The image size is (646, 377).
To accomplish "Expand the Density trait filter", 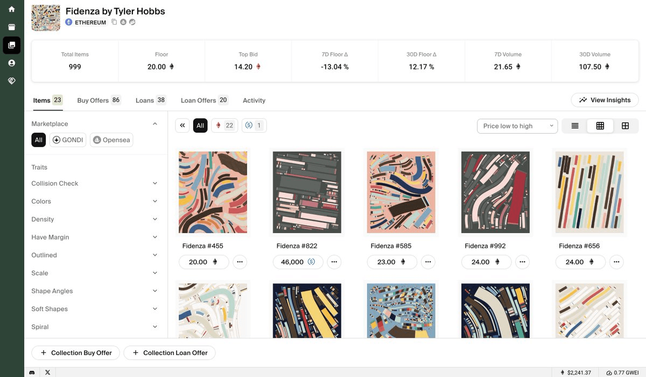I will pos(94,219).
